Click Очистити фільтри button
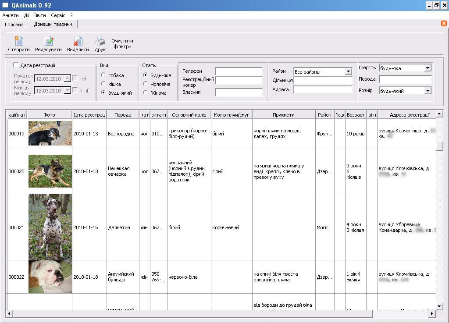Screen dimensions: 449x323 122,44
